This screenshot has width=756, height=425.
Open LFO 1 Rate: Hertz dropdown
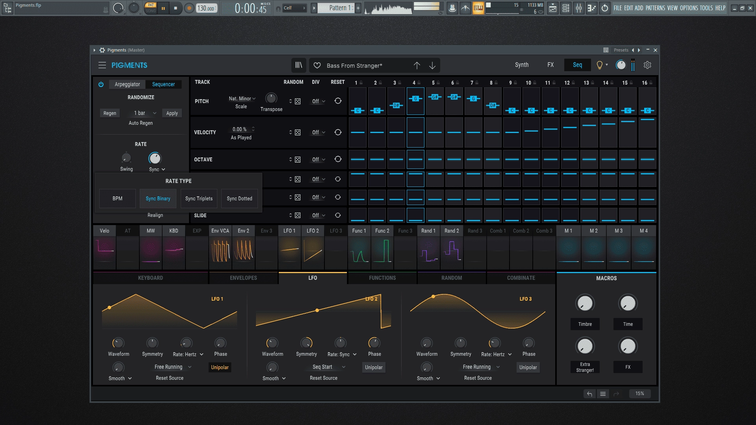pyautogui.click(x=188, y=354)
